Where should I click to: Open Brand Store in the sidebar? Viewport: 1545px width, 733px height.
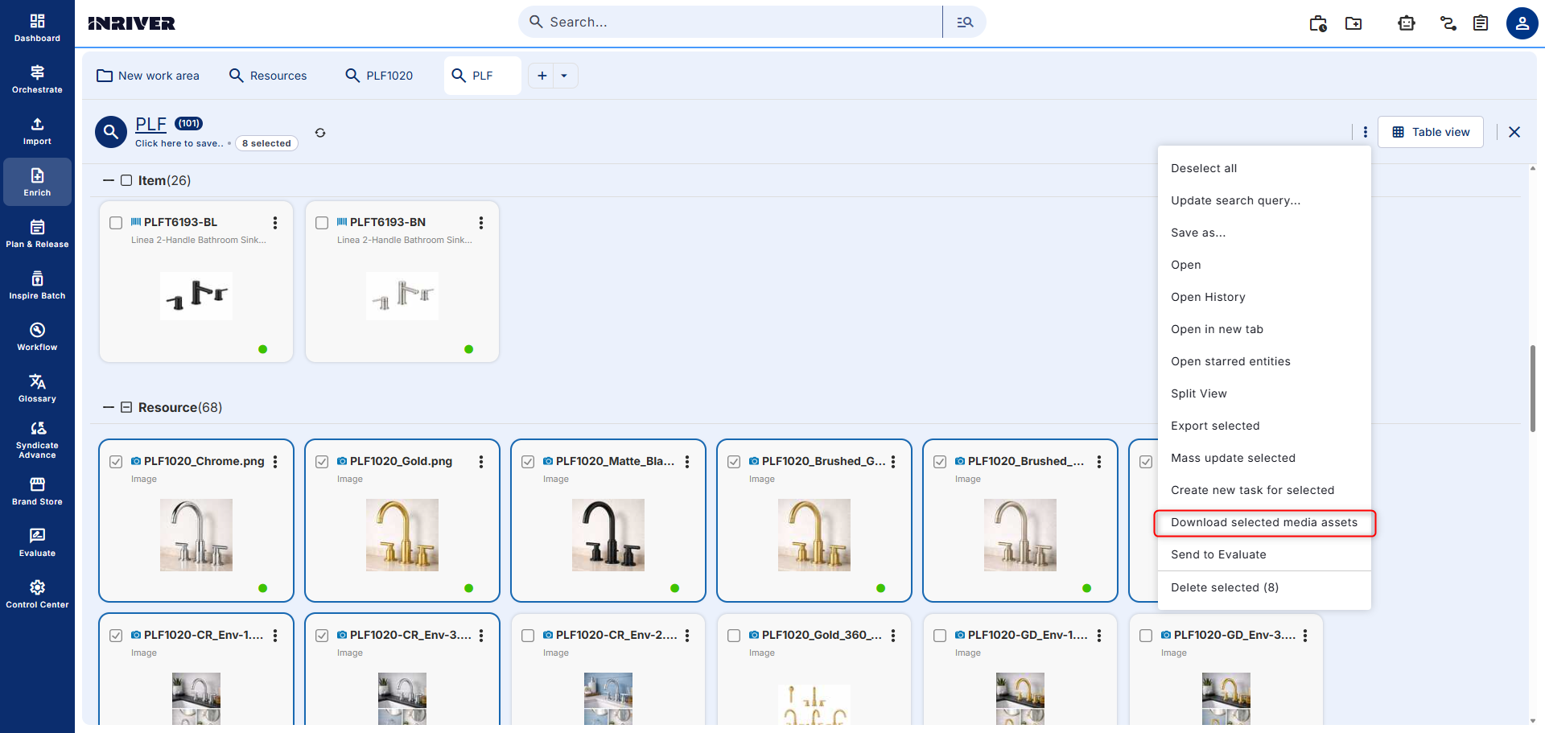click(x=37, y=491)
